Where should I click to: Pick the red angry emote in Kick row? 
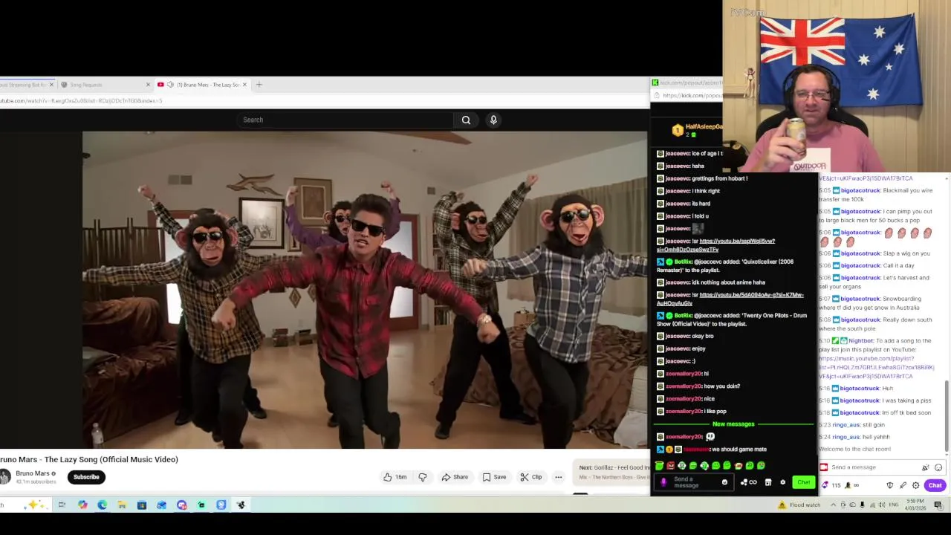670,466
